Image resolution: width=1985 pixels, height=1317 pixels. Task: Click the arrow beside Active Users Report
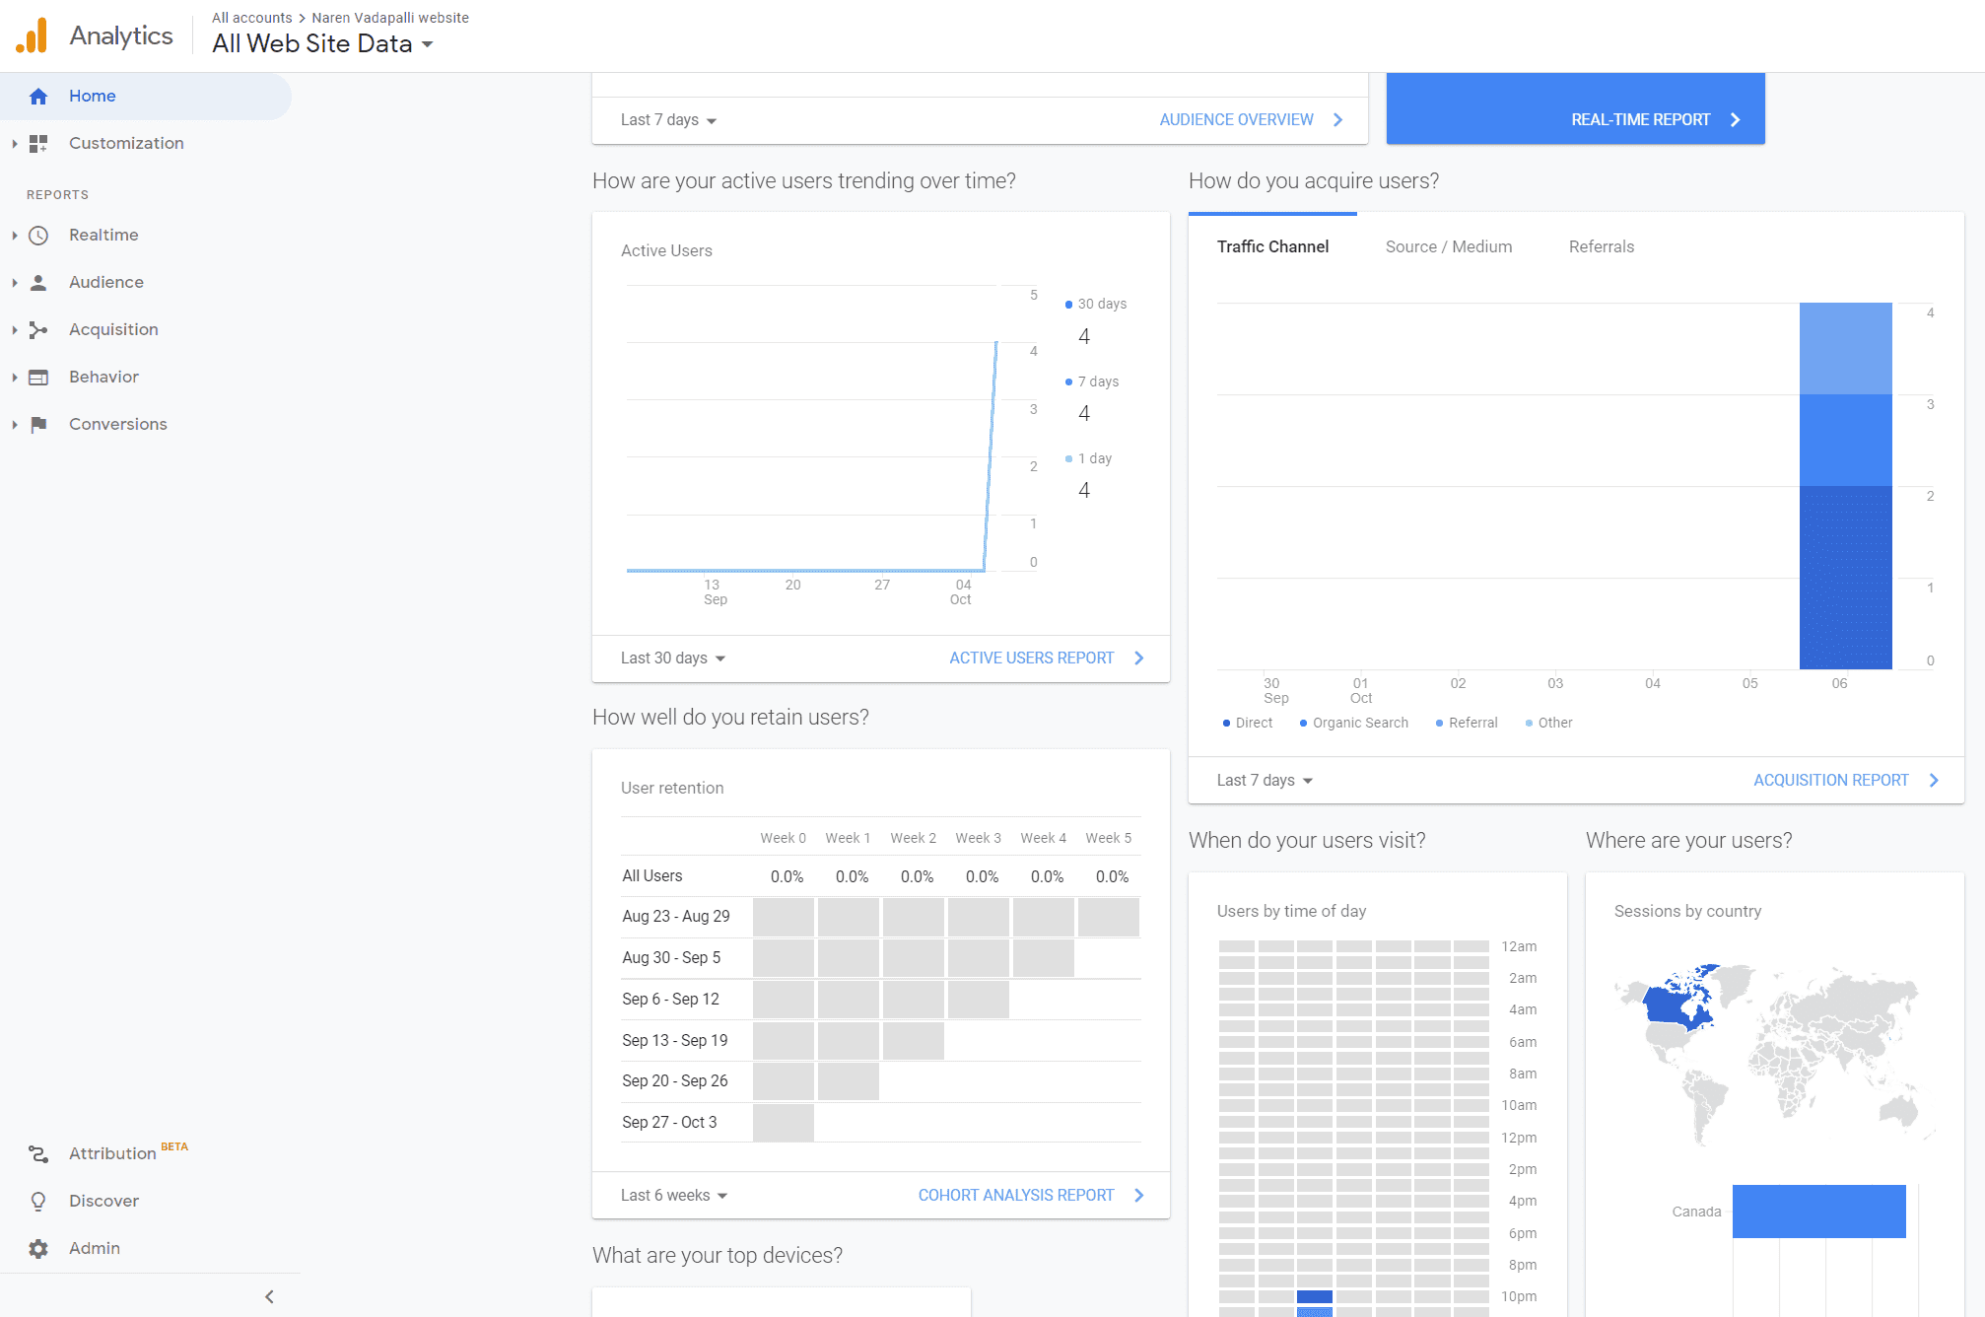(1139, 658)
